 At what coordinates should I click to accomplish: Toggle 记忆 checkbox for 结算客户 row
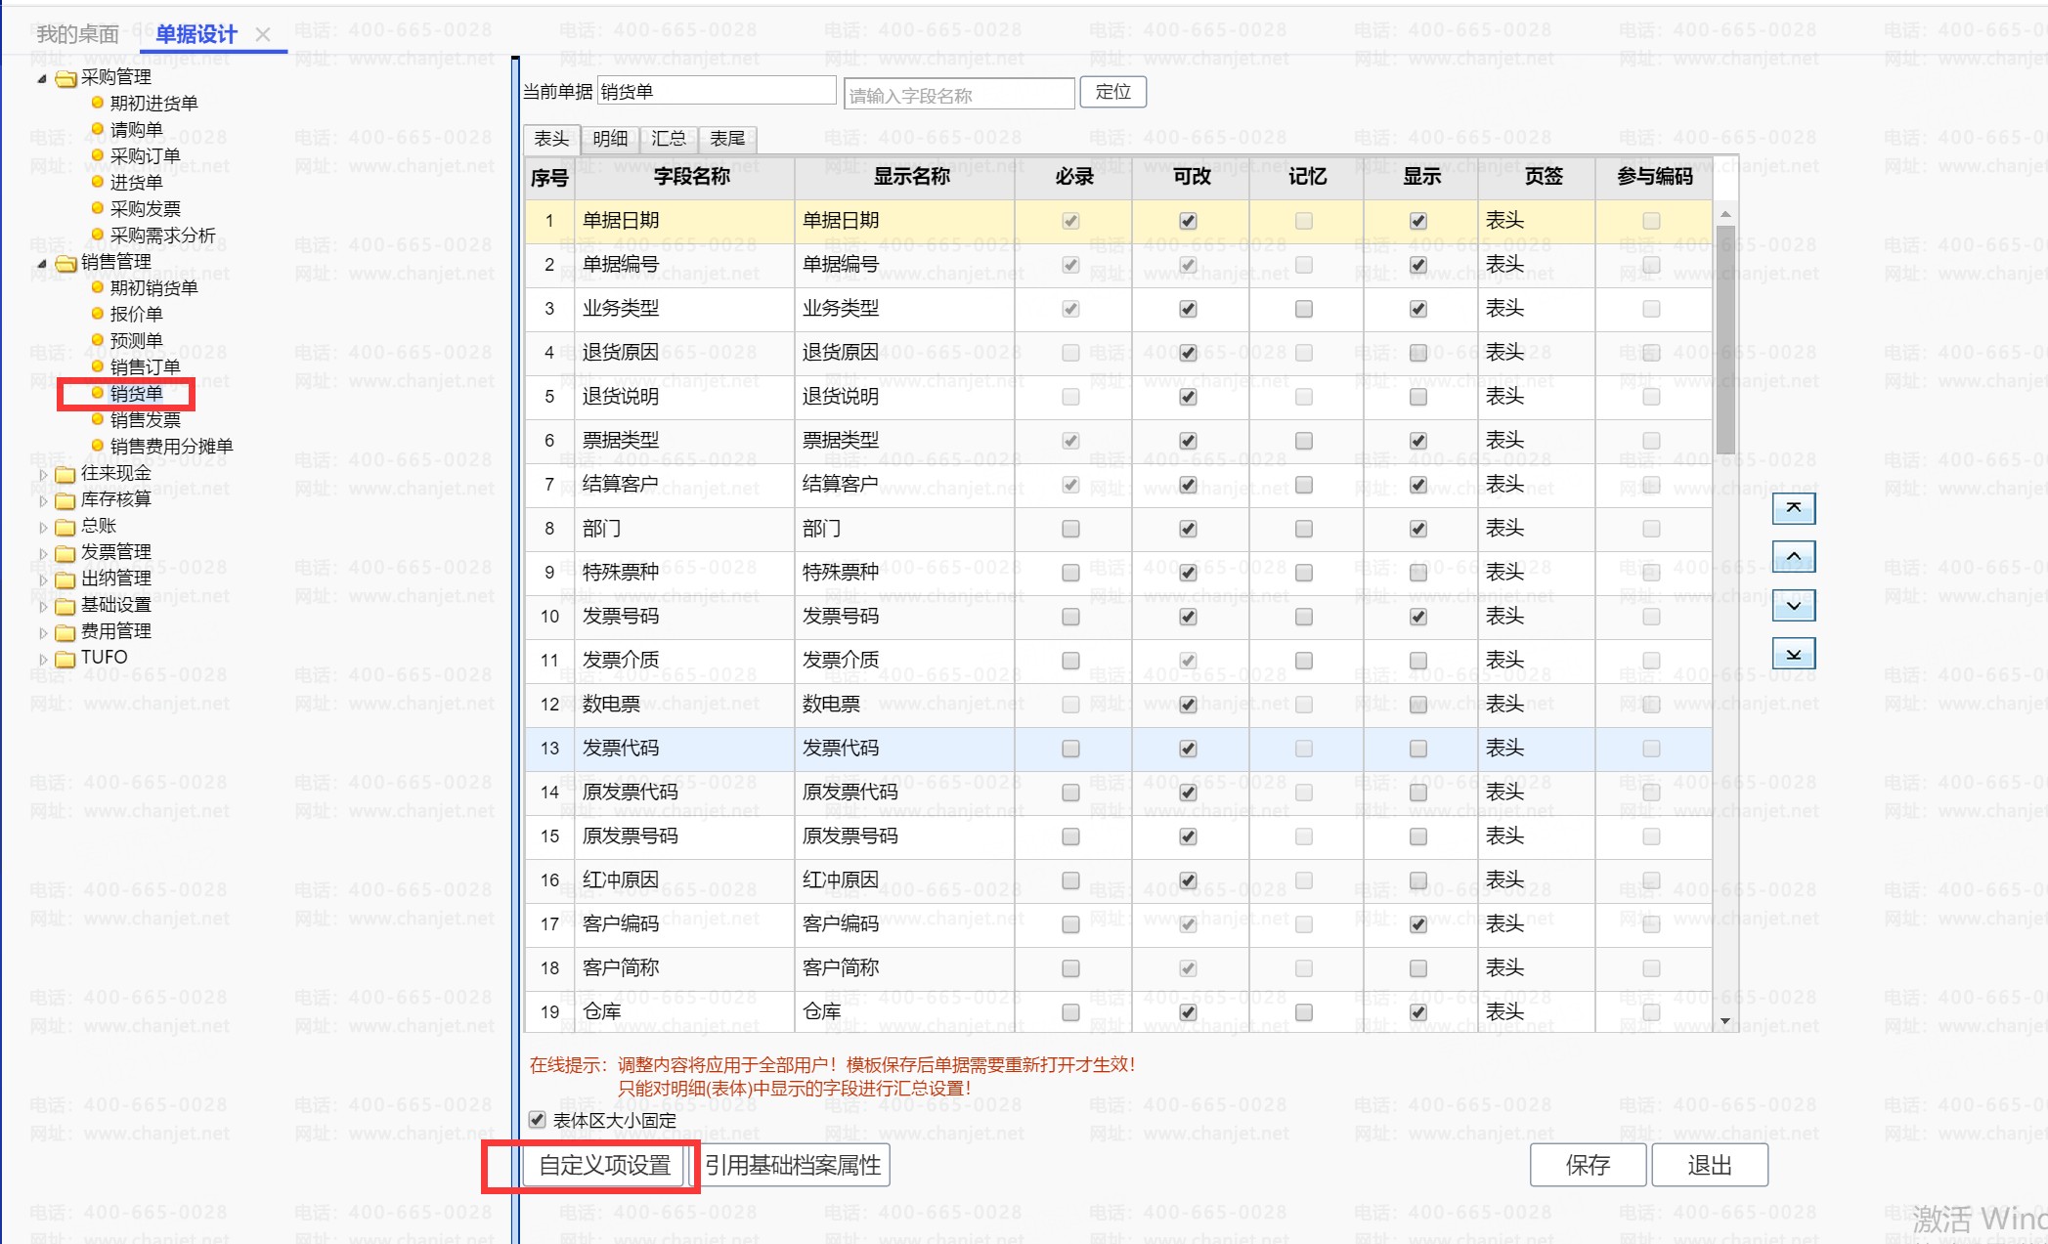pyautogui.click(x=1303, y=485)
